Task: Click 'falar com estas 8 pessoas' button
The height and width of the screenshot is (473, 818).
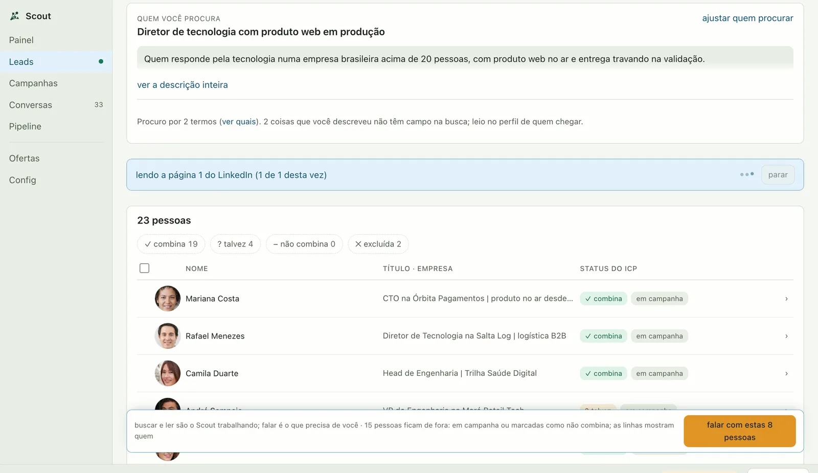Action: coord(740,431)
